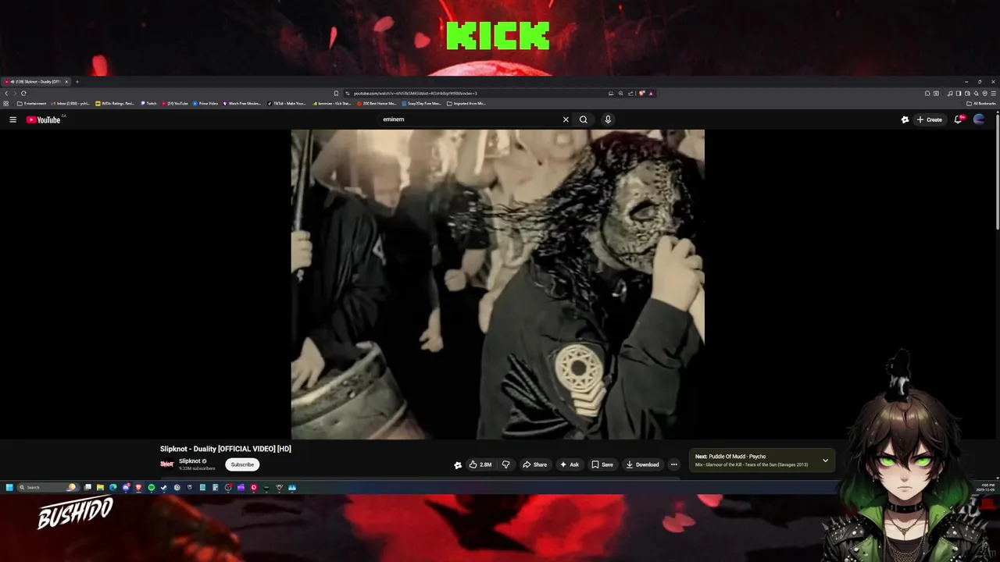Open a new browser tab
Viewport: 1000px width, 562px height.
(x=77, y=82)
